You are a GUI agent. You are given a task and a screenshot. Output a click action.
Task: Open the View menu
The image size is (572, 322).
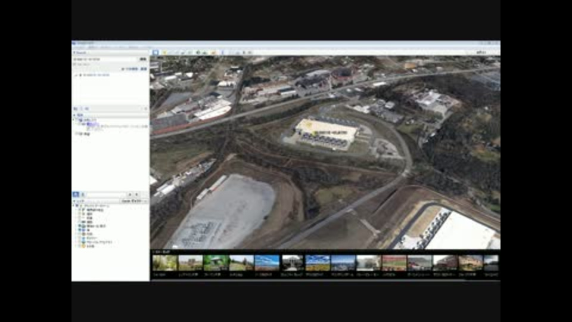click(106, 47)
